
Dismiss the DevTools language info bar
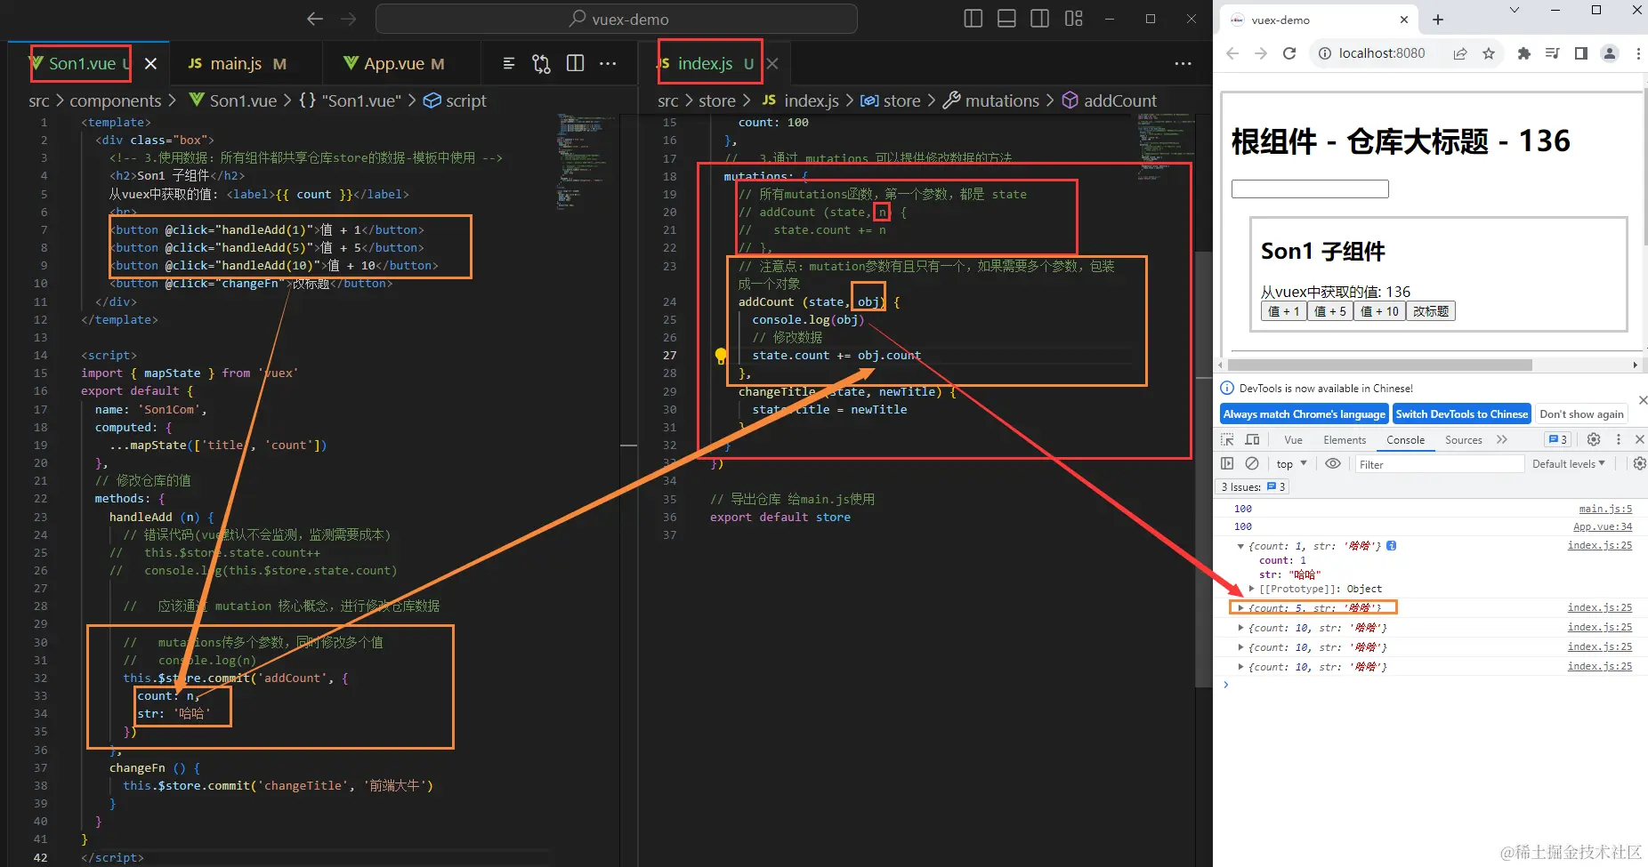pos(1642,400)
